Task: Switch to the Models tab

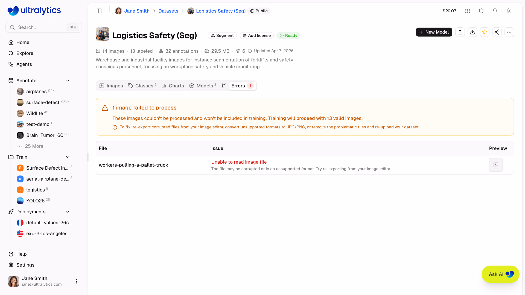Action: point(203,86)
